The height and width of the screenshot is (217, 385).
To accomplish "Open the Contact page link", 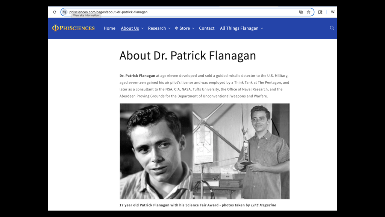I will (206, 28).
